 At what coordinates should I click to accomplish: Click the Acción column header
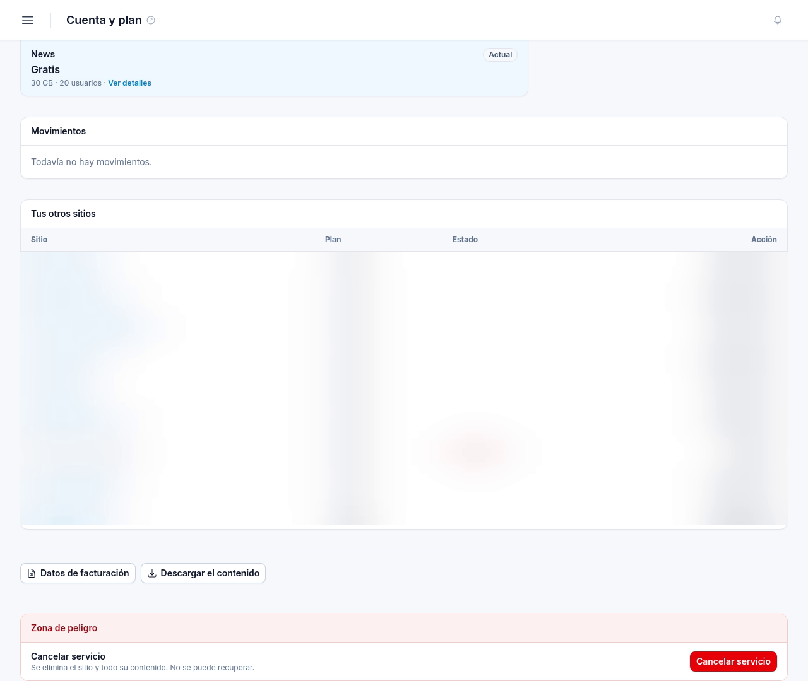764,240
